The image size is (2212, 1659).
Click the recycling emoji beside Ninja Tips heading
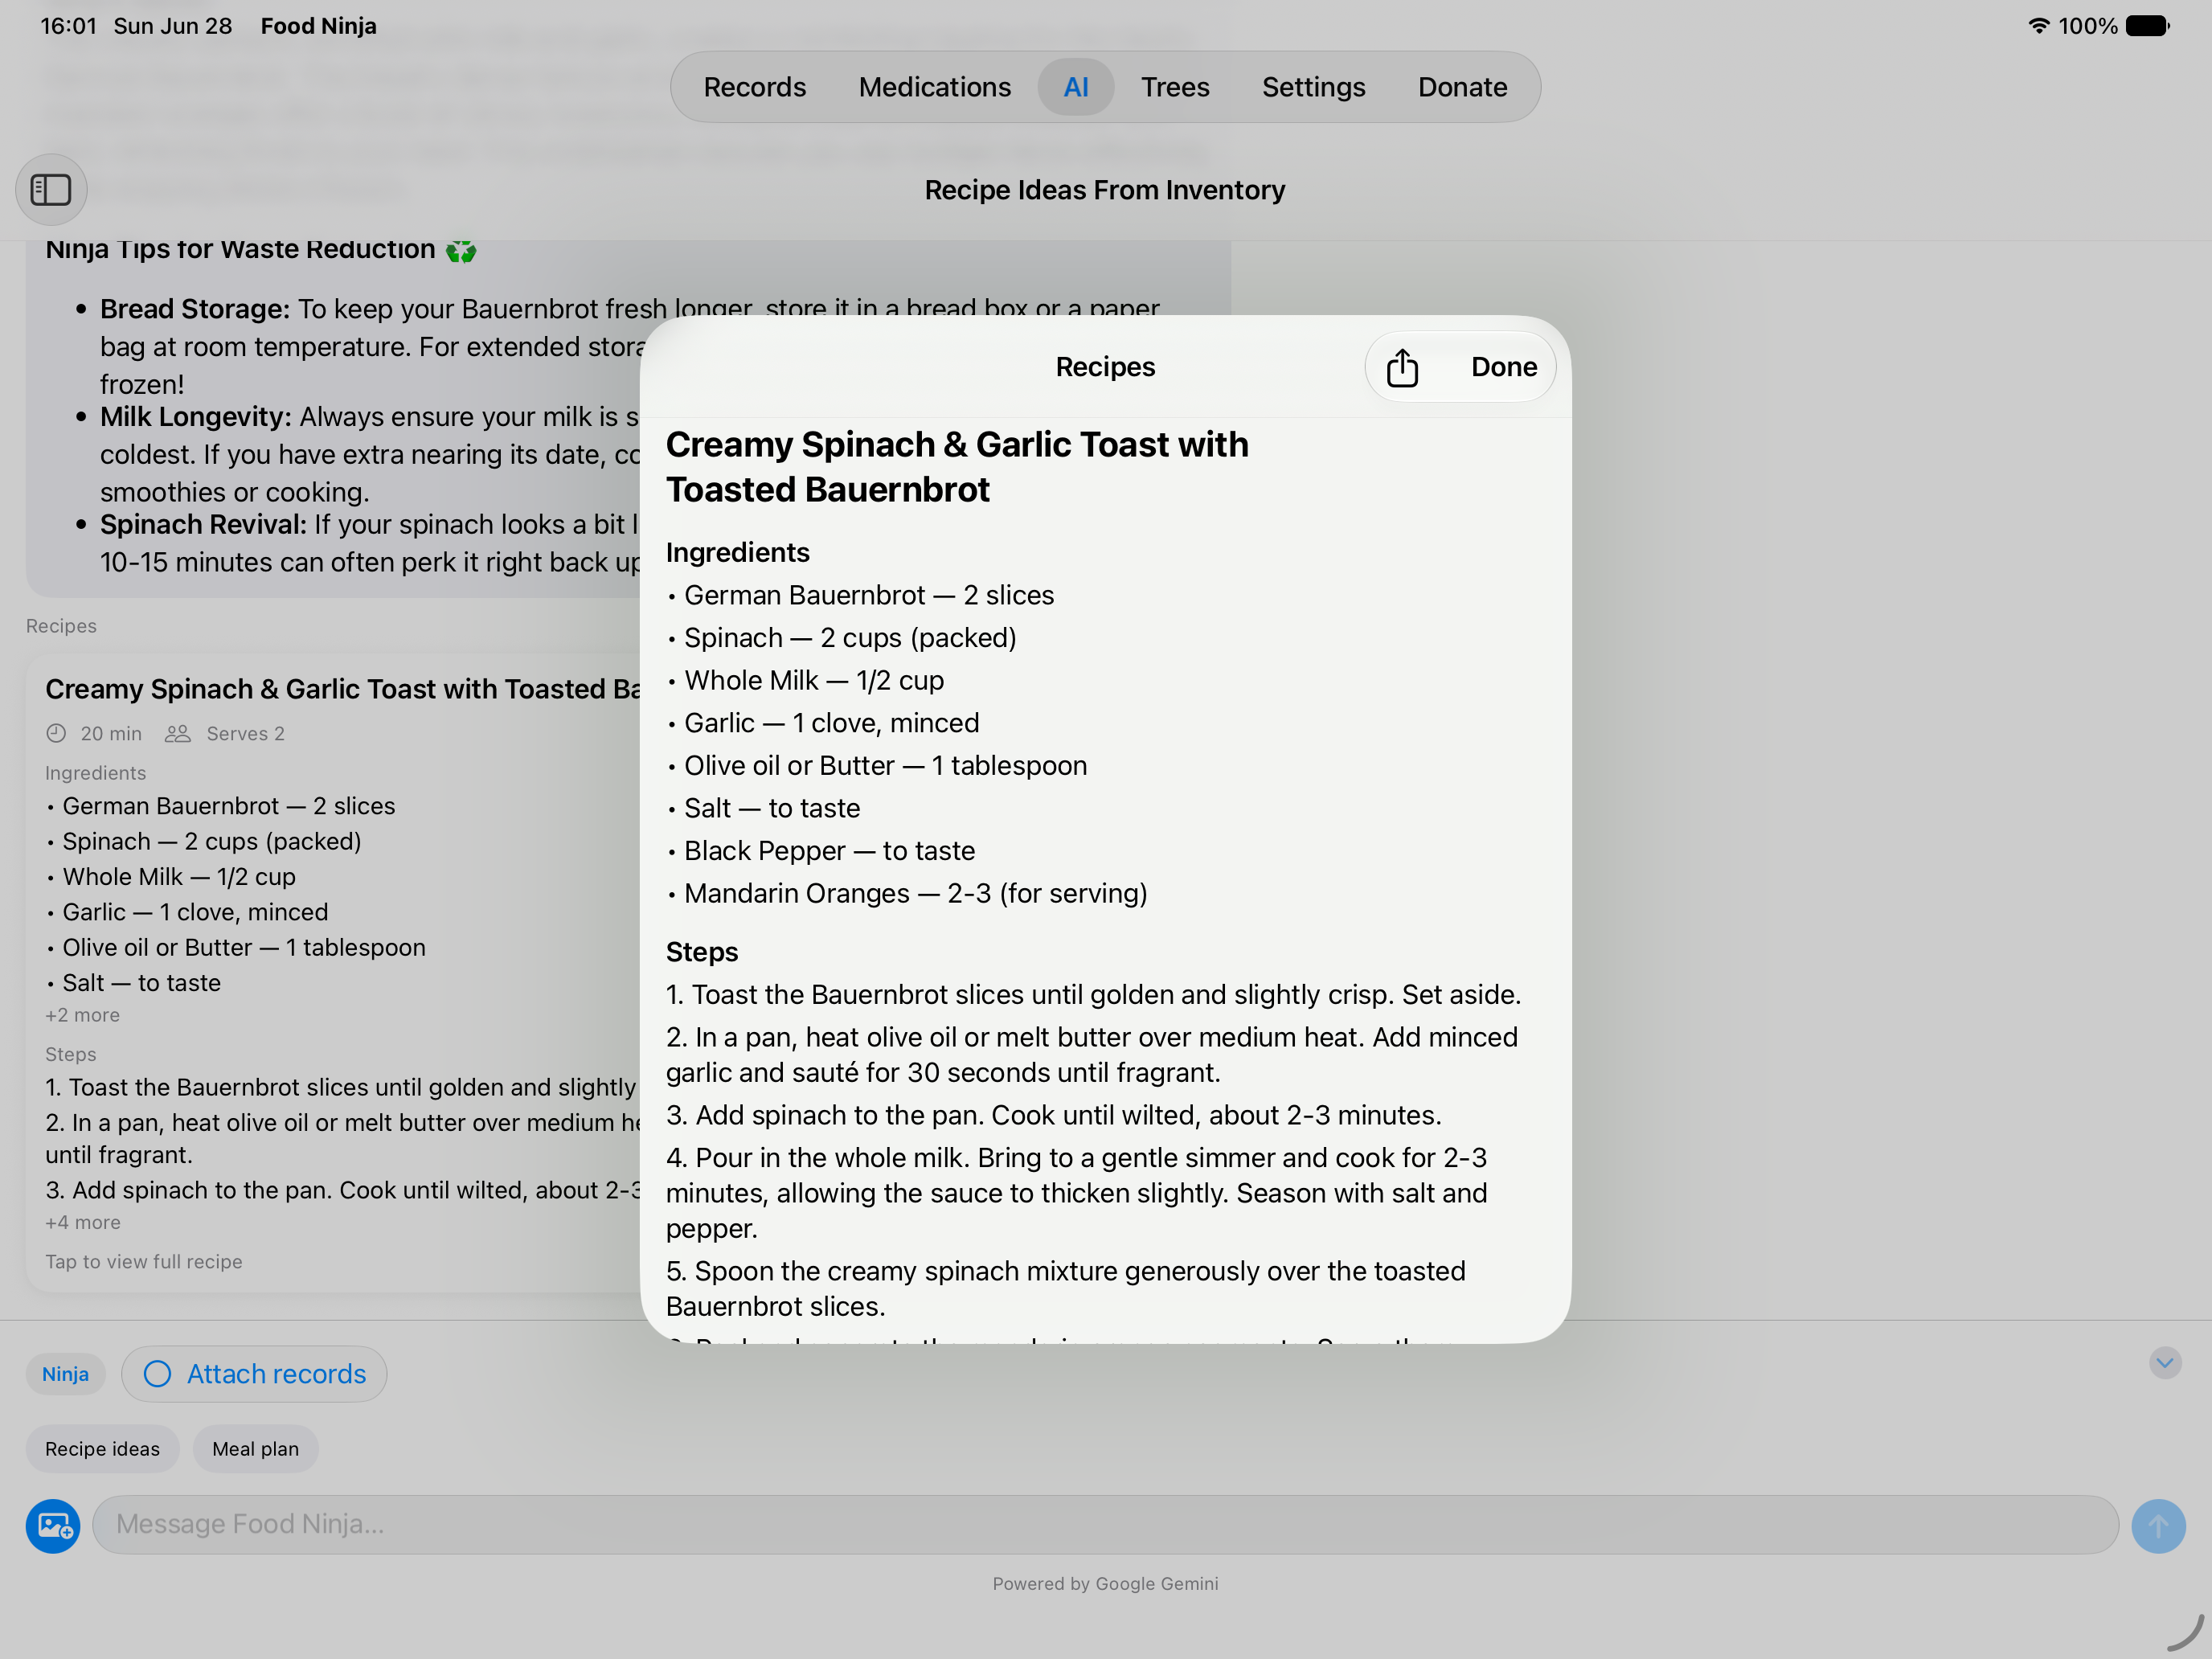click(461, 250)
